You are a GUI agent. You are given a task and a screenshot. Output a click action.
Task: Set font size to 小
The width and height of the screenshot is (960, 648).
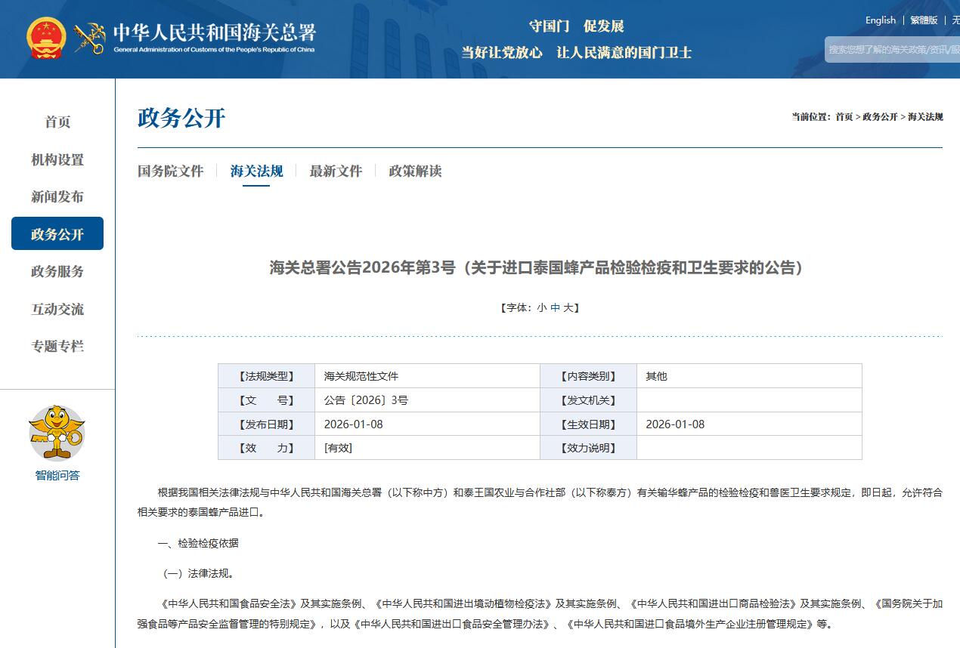[x=541, y=307]
